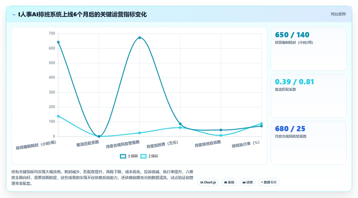Click the 上线后 point at 月度排班投诉数
The image size is (358, 198).
point(221,135)
